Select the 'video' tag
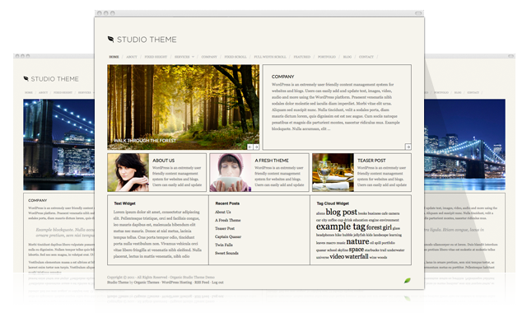 point(337,256)
